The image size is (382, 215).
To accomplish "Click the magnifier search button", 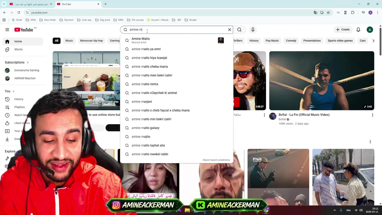I will pos(239,30).
